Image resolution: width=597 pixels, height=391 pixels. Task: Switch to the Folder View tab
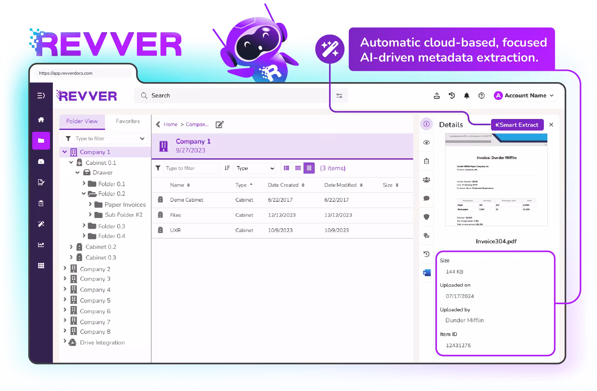coord(82,121)
